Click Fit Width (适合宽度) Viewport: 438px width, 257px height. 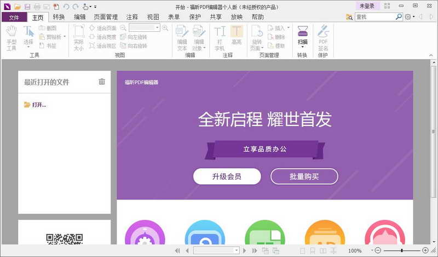pos(103,37)
